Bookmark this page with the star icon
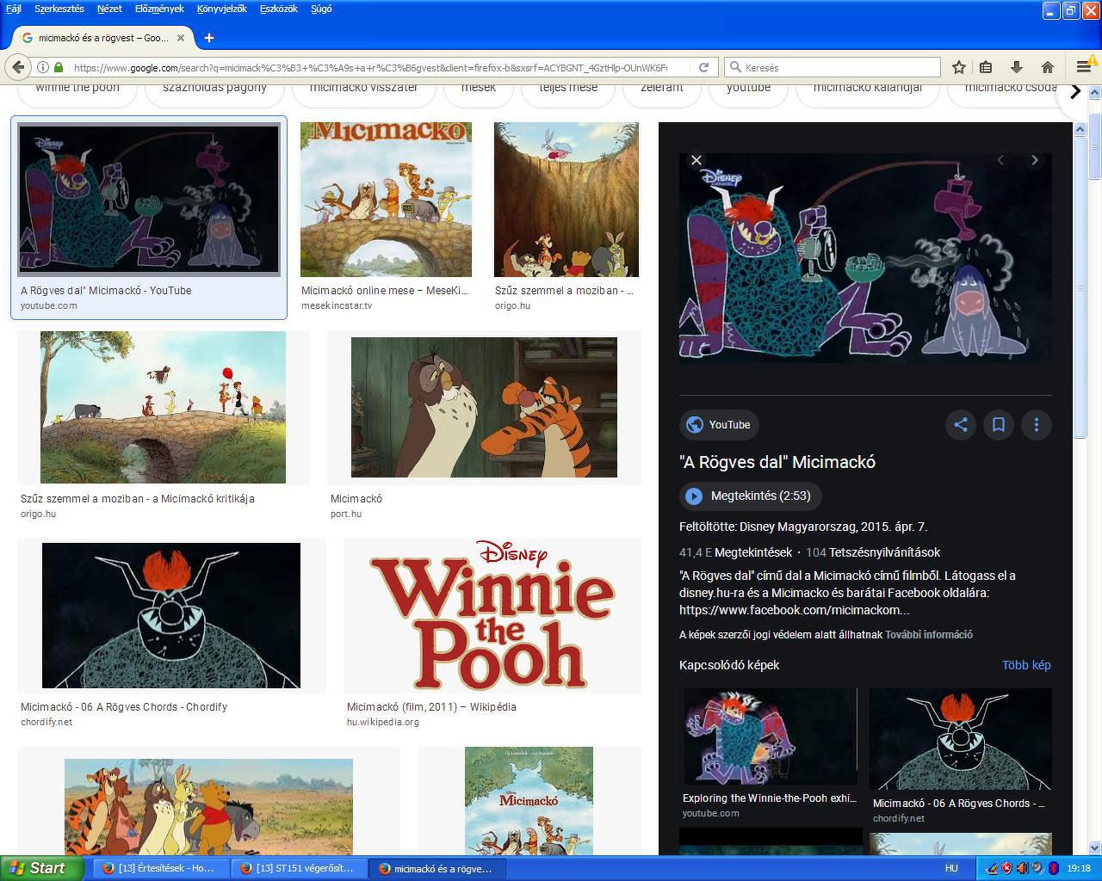The height and width of the screenshot is (881, 1102). [x=959, y=67]
